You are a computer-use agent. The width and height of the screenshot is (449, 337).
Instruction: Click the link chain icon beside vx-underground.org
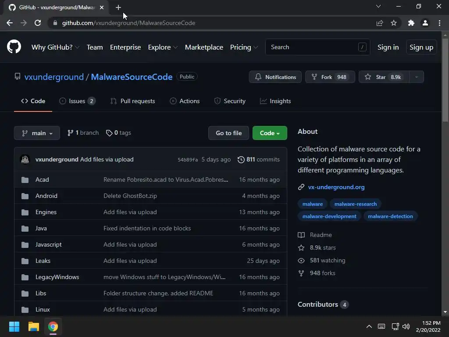coord(301,187)
